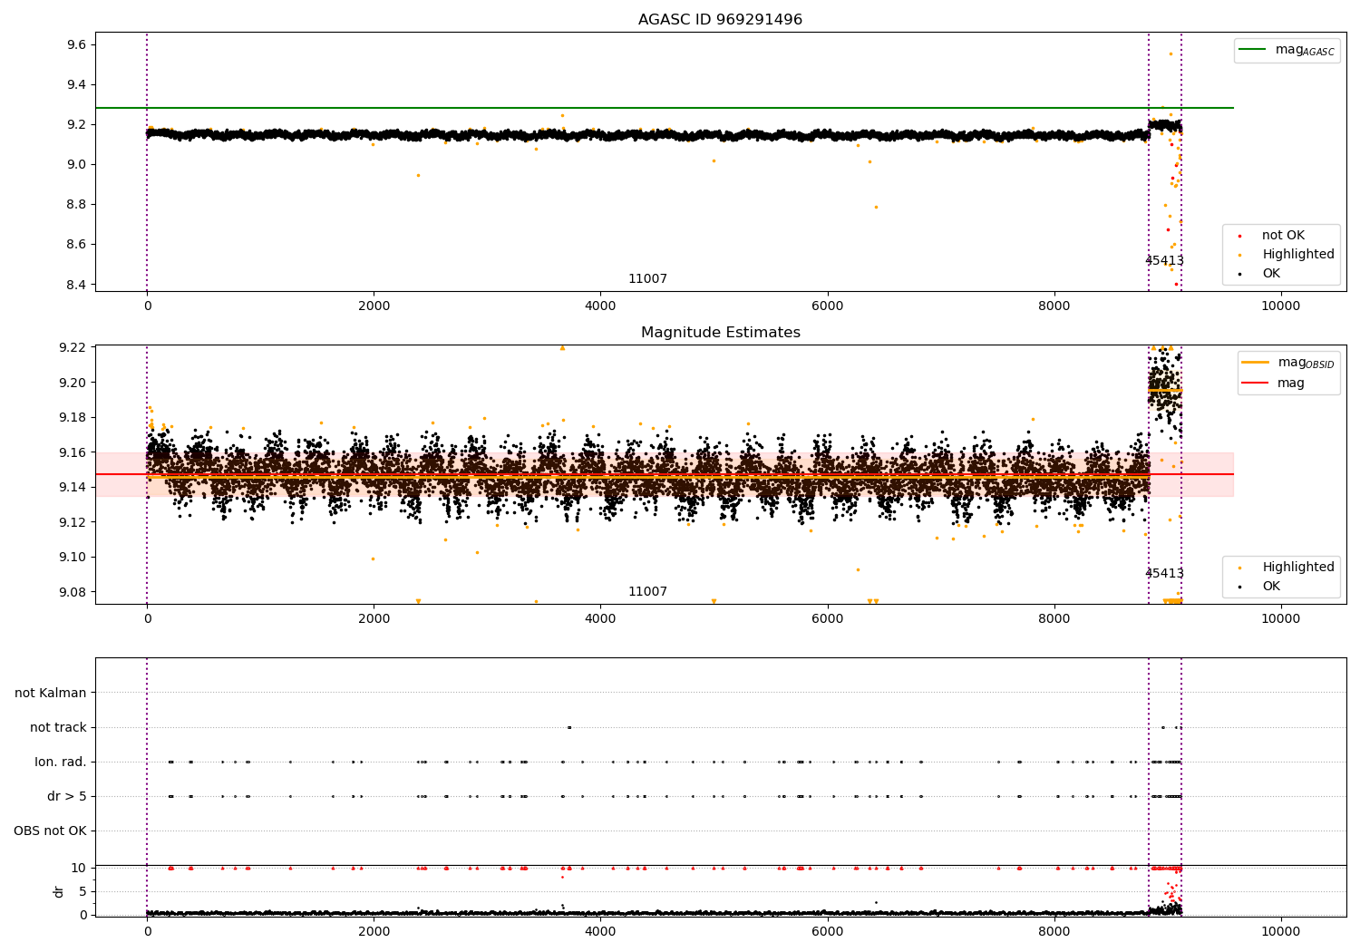This screenshot has width=1360, height=952.
Task: Click green line sample in mag AGASC legend
Action: pyautogui.click(x=1252, y=50)
